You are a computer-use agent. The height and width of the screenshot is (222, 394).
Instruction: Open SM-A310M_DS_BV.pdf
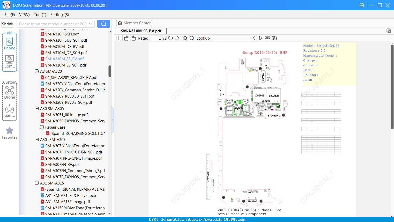65,46
